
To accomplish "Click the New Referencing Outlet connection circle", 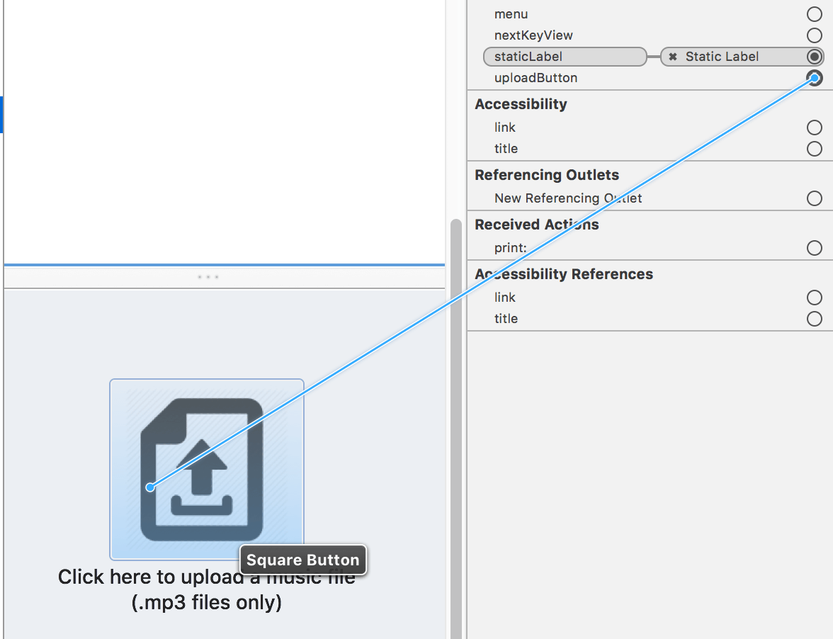I will (815, 198).
